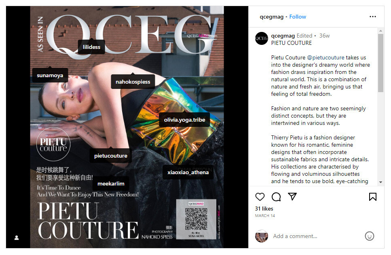Open the olivia.yoga.tribe tag
This screenshot has height=255, width=391.
[184, 120]
